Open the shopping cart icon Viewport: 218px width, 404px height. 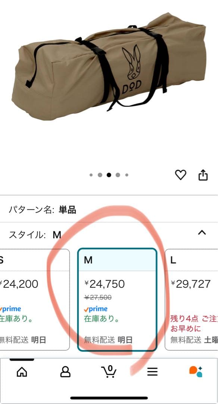[109, 371]
